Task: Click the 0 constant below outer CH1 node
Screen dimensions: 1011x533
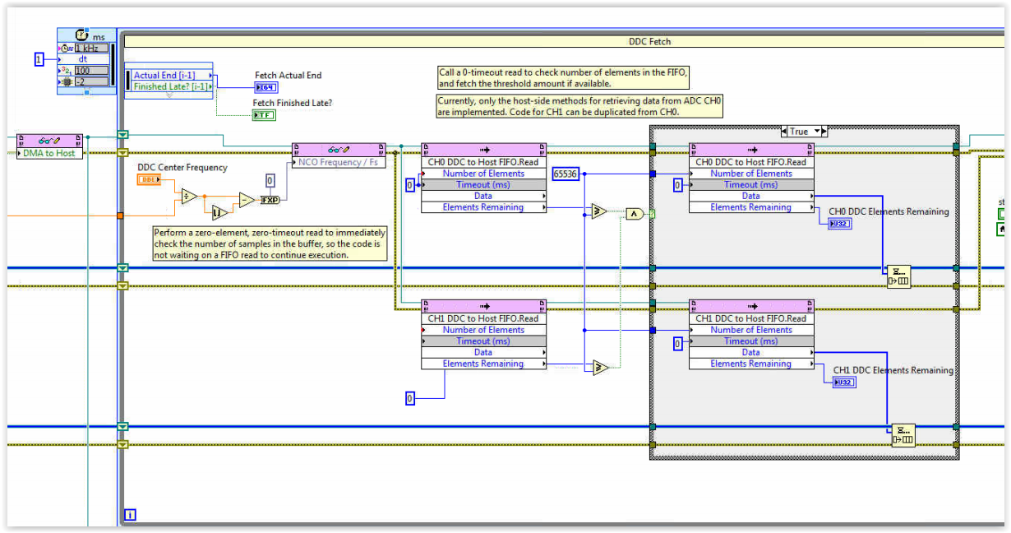Action: 410,398
